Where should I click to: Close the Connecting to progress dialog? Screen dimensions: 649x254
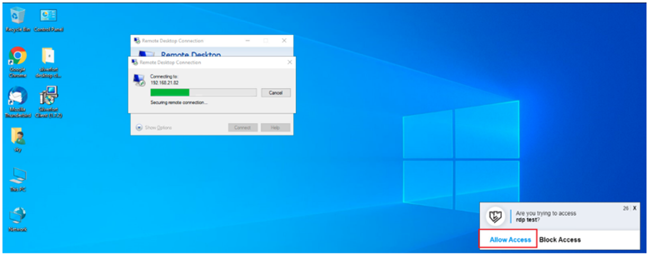[x=289, y=62]
